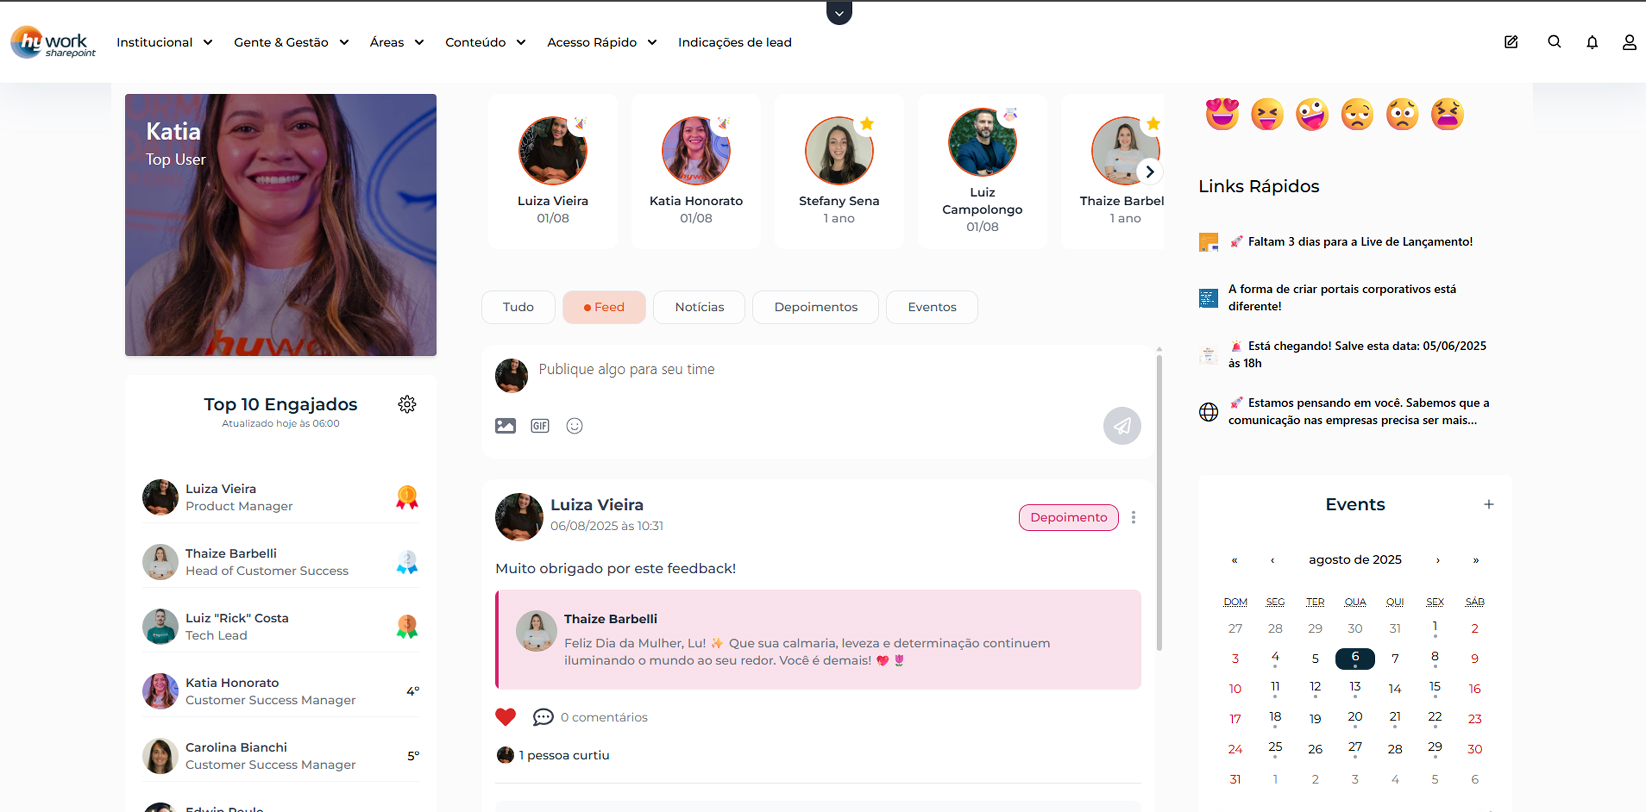Viewport: 1646px width, 812px height.
Task: Attach an image to the post
Action: pos(505,426)
